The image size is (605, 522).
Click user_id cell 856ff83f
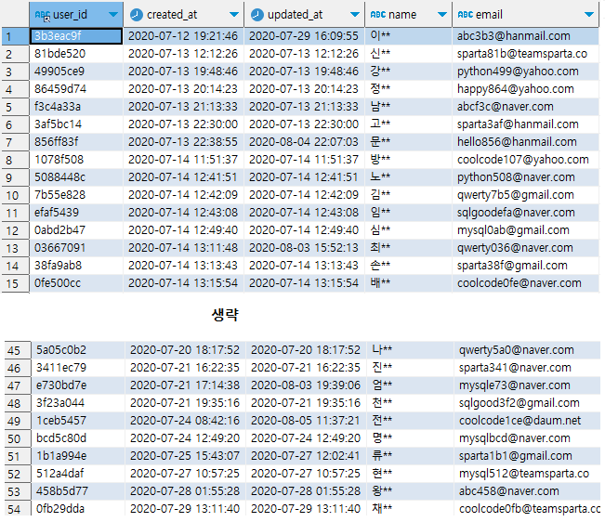[x=76, y=142]
